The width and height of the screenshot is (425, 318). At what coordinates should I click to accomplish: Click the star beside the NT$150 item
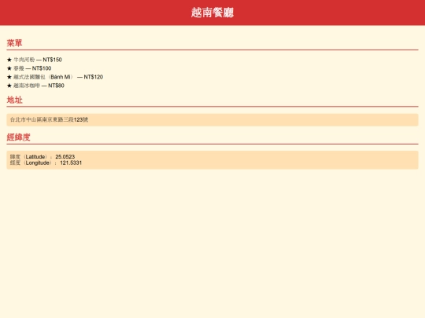tap(9, 60)
